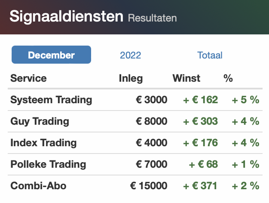Switch to the 2022 tab
The height and width of the screenshot is (203, 269).
pyautogui.click(x=130, y=55)
